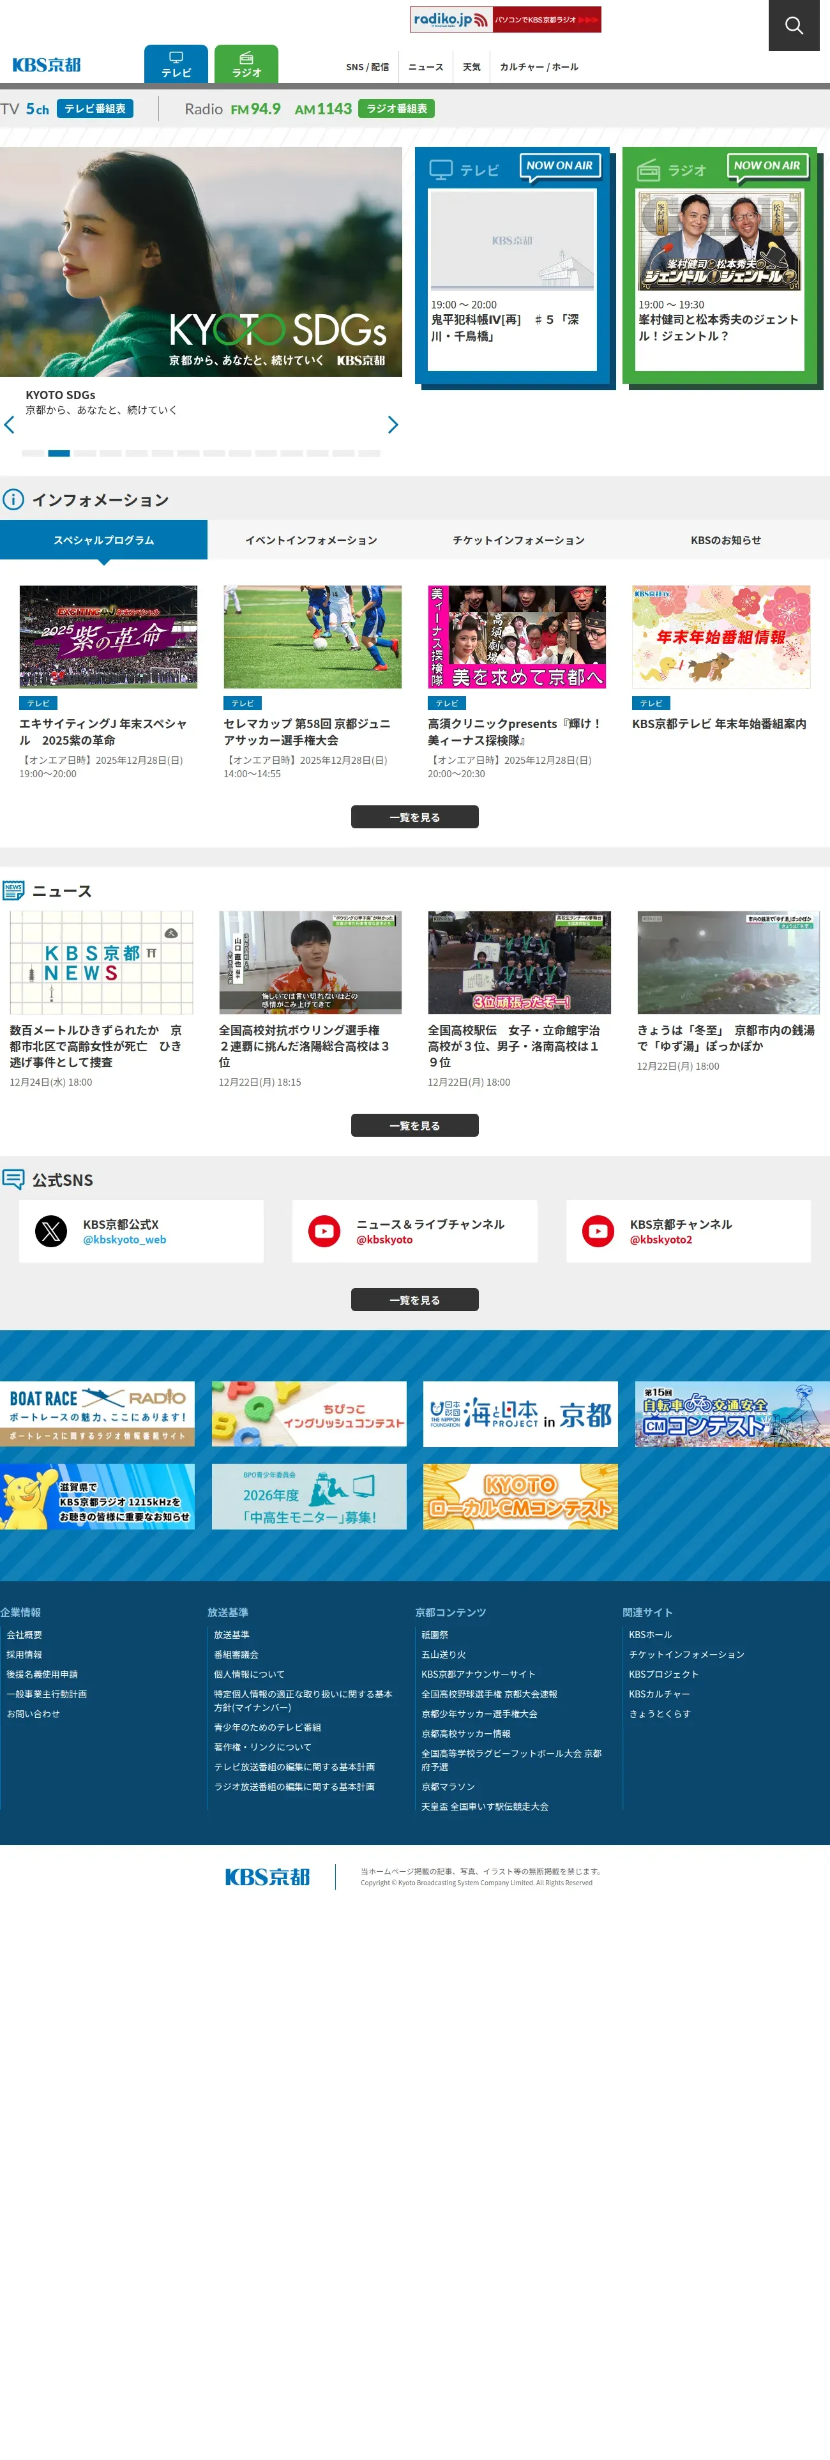Click 一覧を見る under Information section
This screenshot has height=2460, width=830.
point(414,817)
